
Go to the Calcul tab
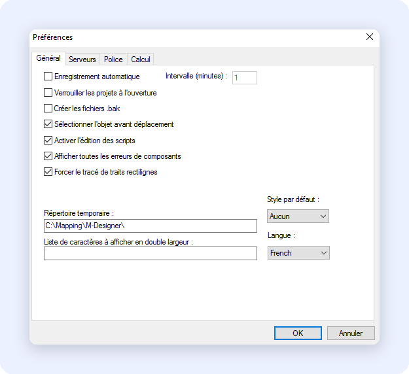(x=140, y=59)
